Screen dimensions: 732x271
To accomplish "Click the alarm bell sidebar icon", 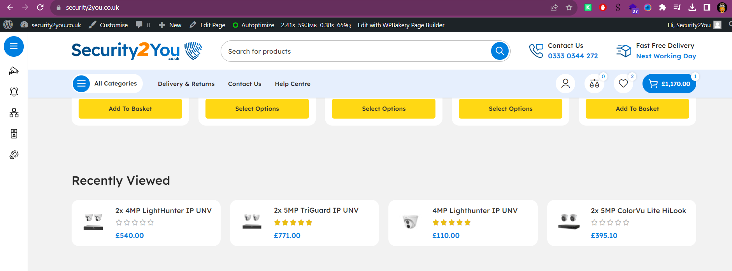I will pyautogui.click(x=14, y=92).
